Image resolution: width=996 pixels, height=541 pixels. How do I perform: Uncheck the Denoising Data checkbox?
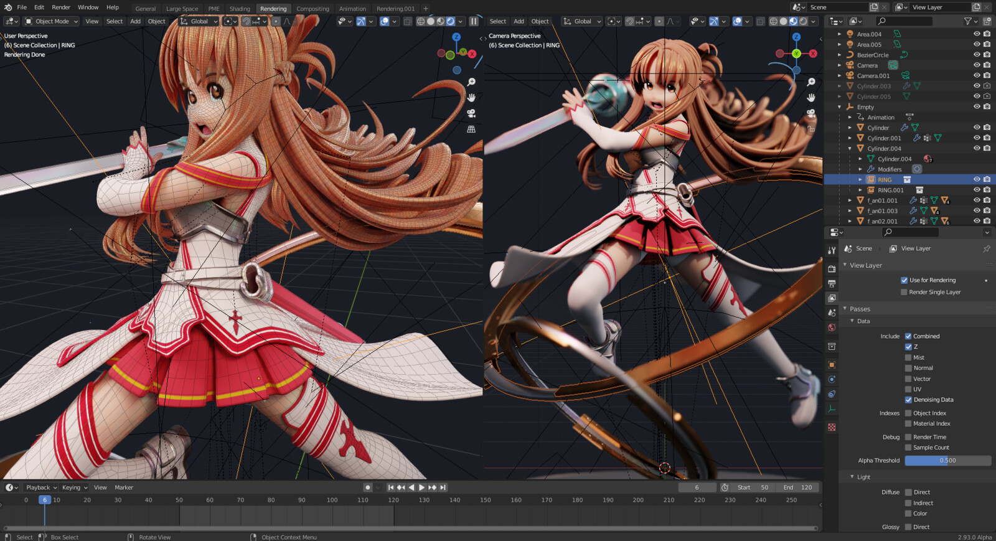[908, 400]
